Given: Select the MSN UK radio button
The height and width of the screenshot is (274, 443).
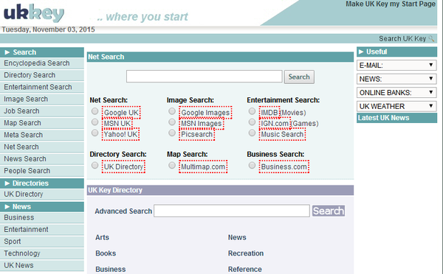Looking at the screenshot, I should (x=95, y=122).
